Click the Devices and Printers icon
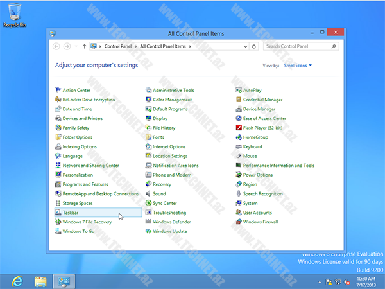385x289 pixels. 58,118
